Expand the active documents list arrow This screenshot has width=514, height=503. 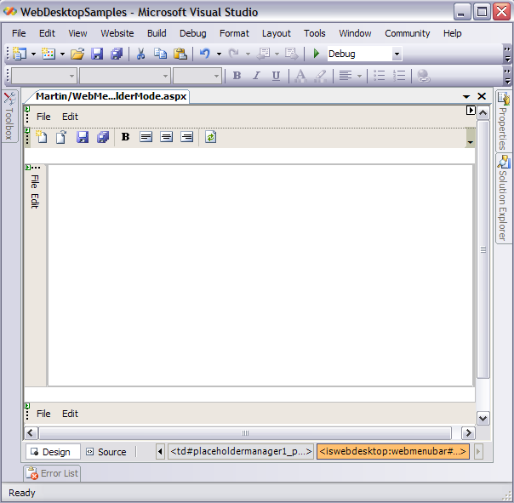coord(466,97)
